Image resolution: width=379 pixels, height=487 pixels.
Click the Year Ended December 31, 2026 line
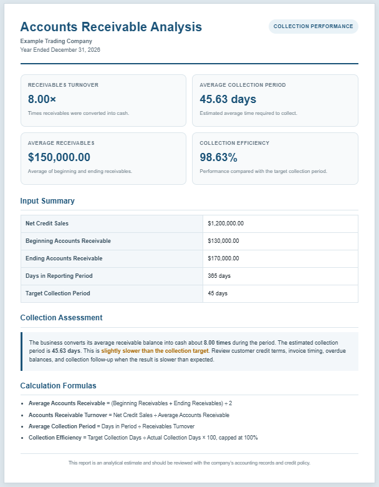[x=60, y=50]
